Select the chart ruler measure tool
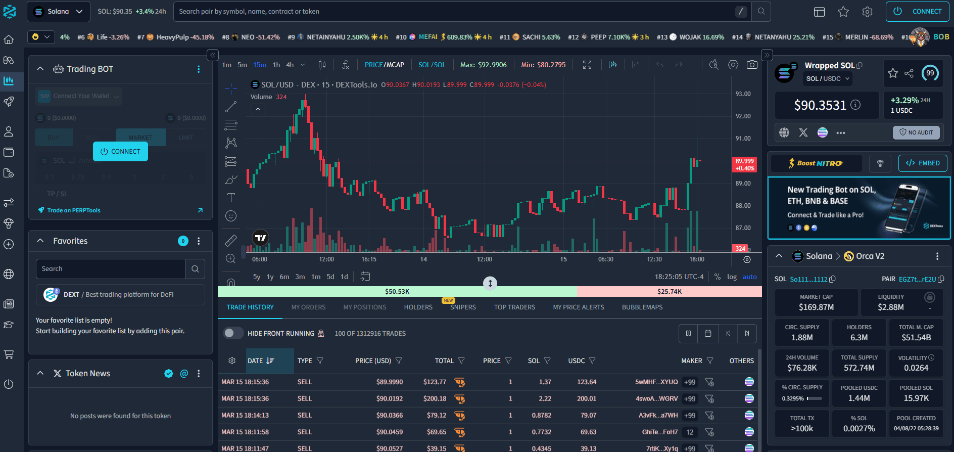The height and width of the screenshot is (452, 954). tap(231, 240)
